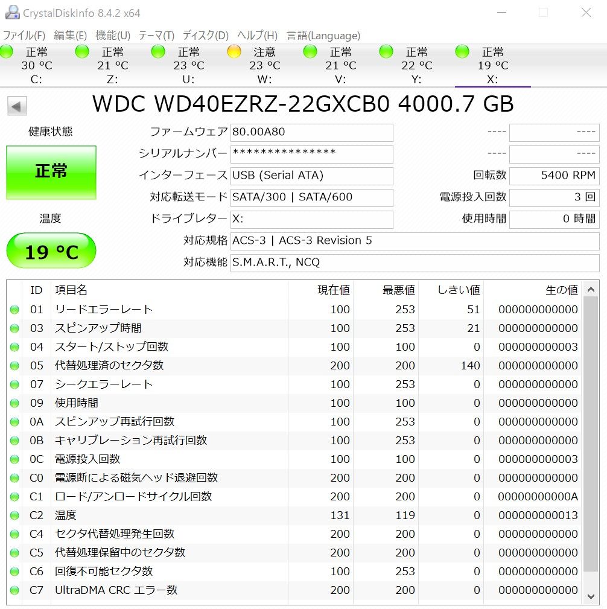
Task: Select the 使用時間 attribute row with ID 09
Action: tap(294, 403)
